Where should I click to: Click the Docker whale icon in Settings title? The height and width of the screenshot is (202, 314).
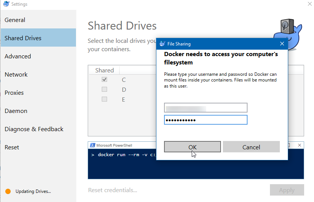tap(6, 4)
